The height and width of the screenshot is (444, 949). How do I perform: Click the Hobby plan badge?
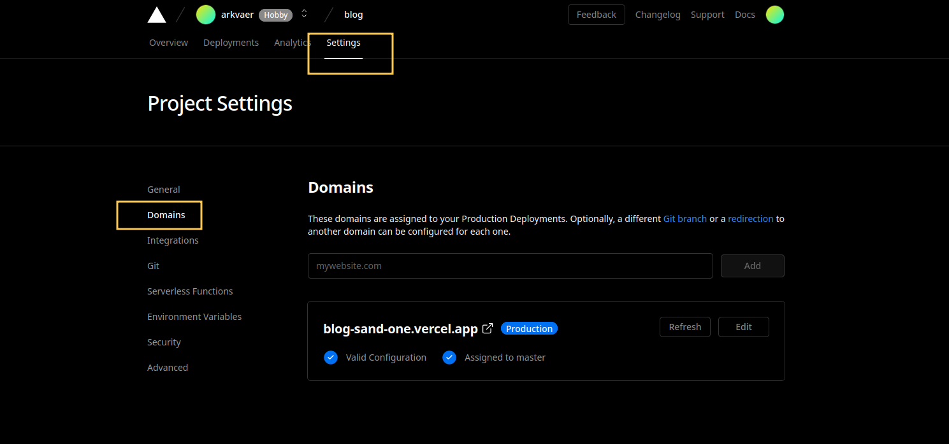coord(276,15)
